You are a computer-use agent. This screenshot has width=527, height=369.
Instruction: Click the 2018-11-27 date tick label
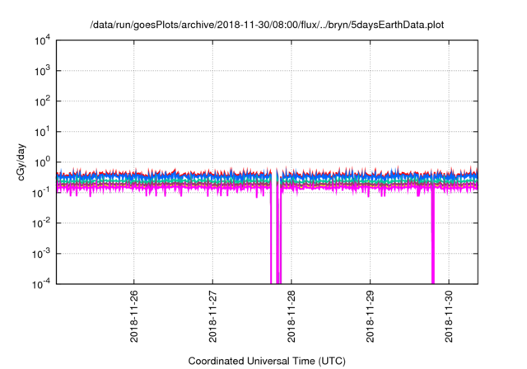[x=212, y=316]
